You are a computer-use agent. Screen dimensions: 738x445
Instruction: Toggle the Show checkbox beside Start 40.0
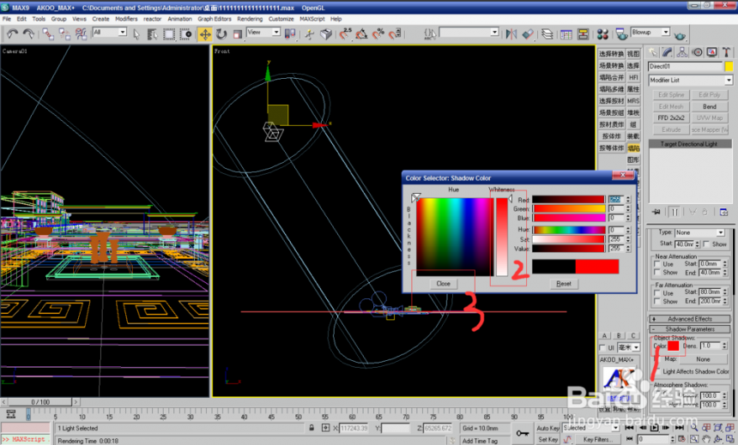click(706, 244)
